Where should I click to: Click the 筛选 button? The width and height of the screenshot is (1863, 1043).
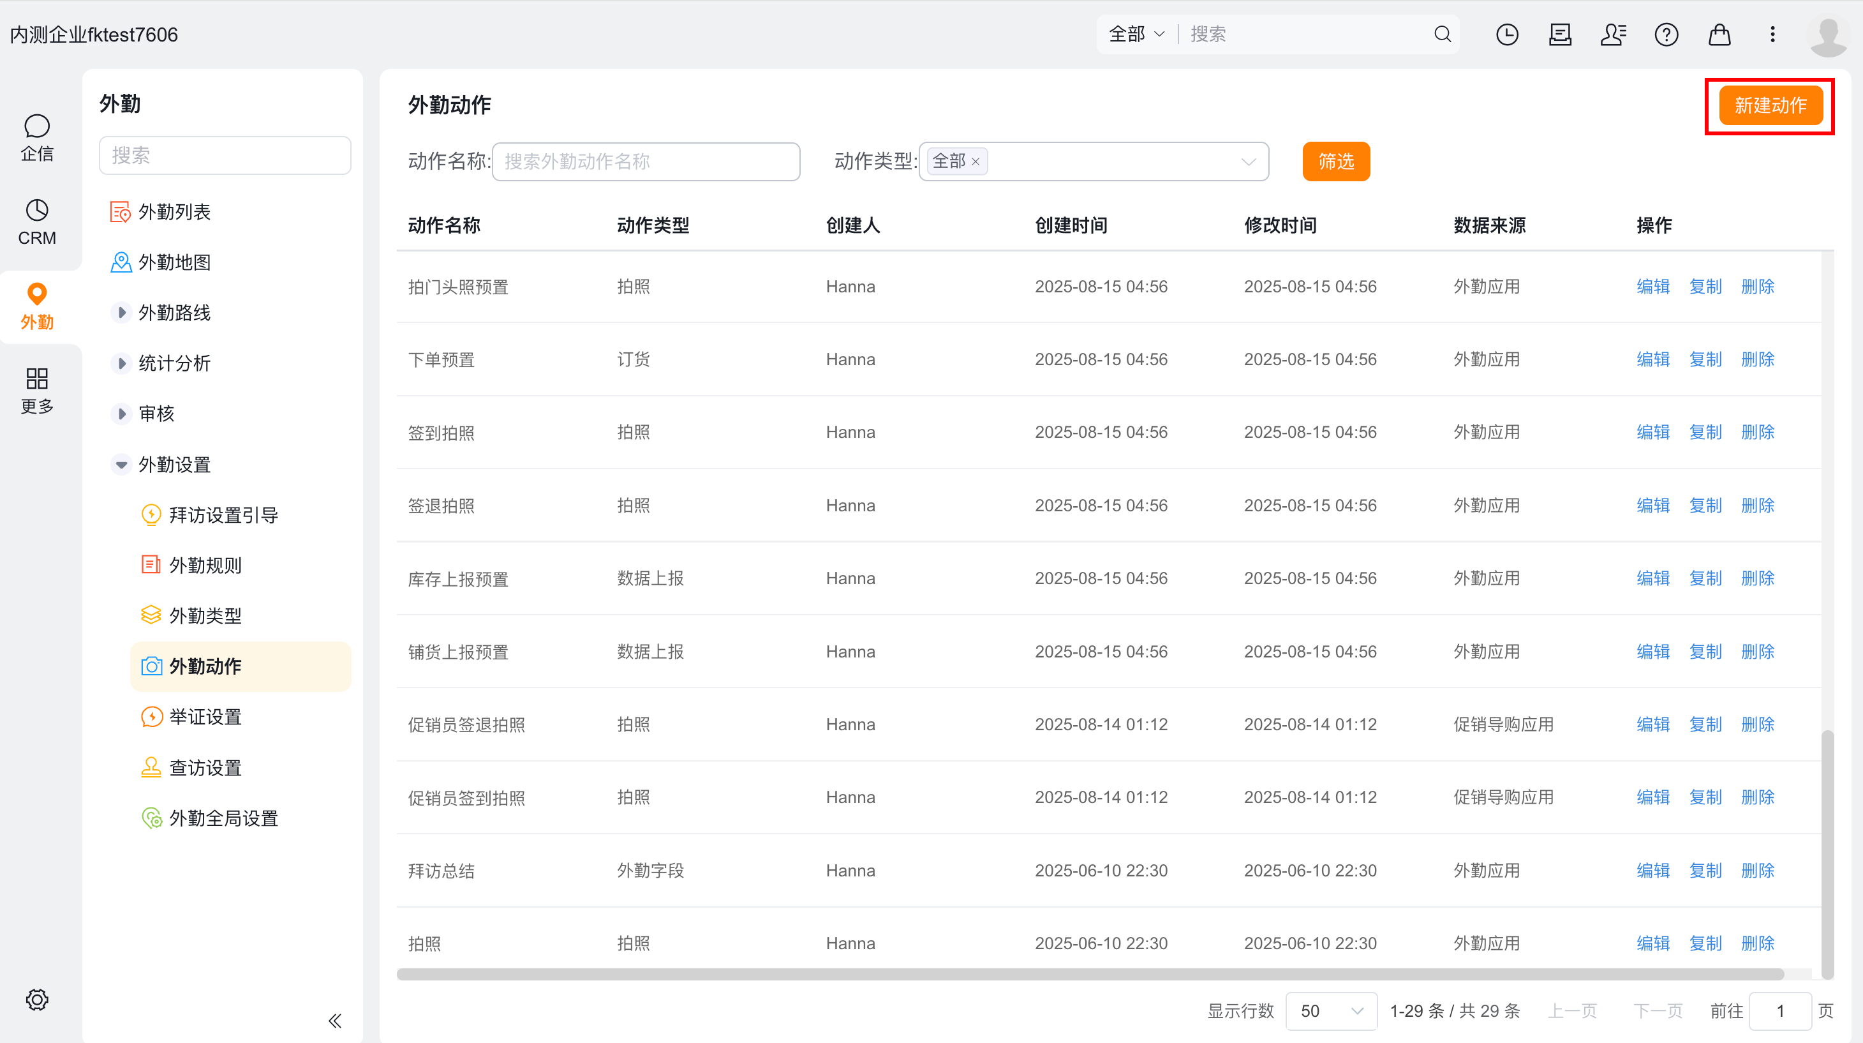(1336, 161)
